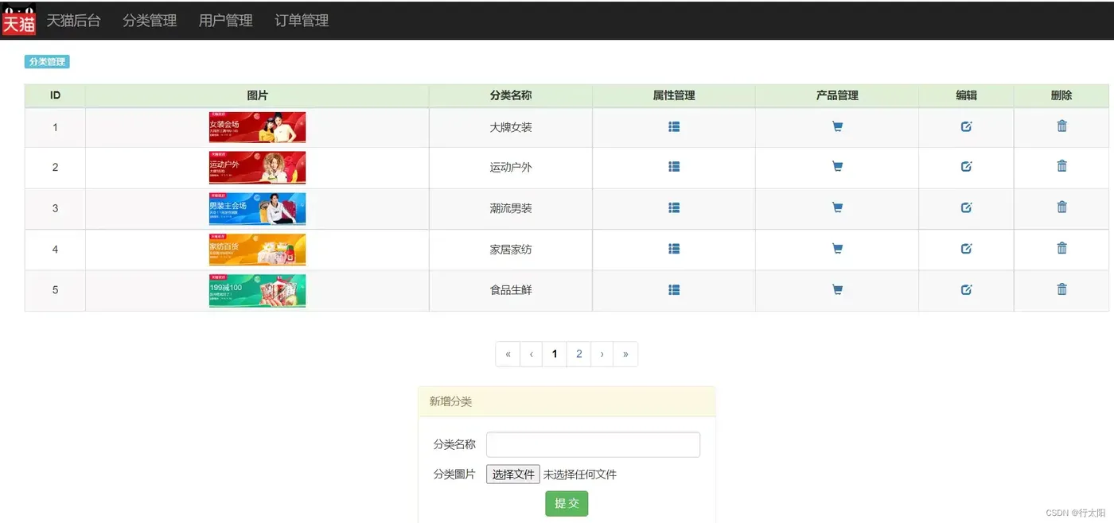This screenshot has height=523, width=1114.
Task: Delete the 食品生鲜 category
Action: click(x=1061, y=289)
